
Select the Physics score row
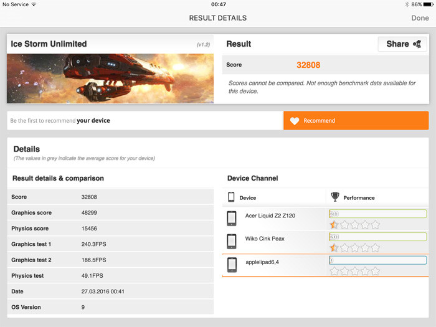[x=110, y=229]
